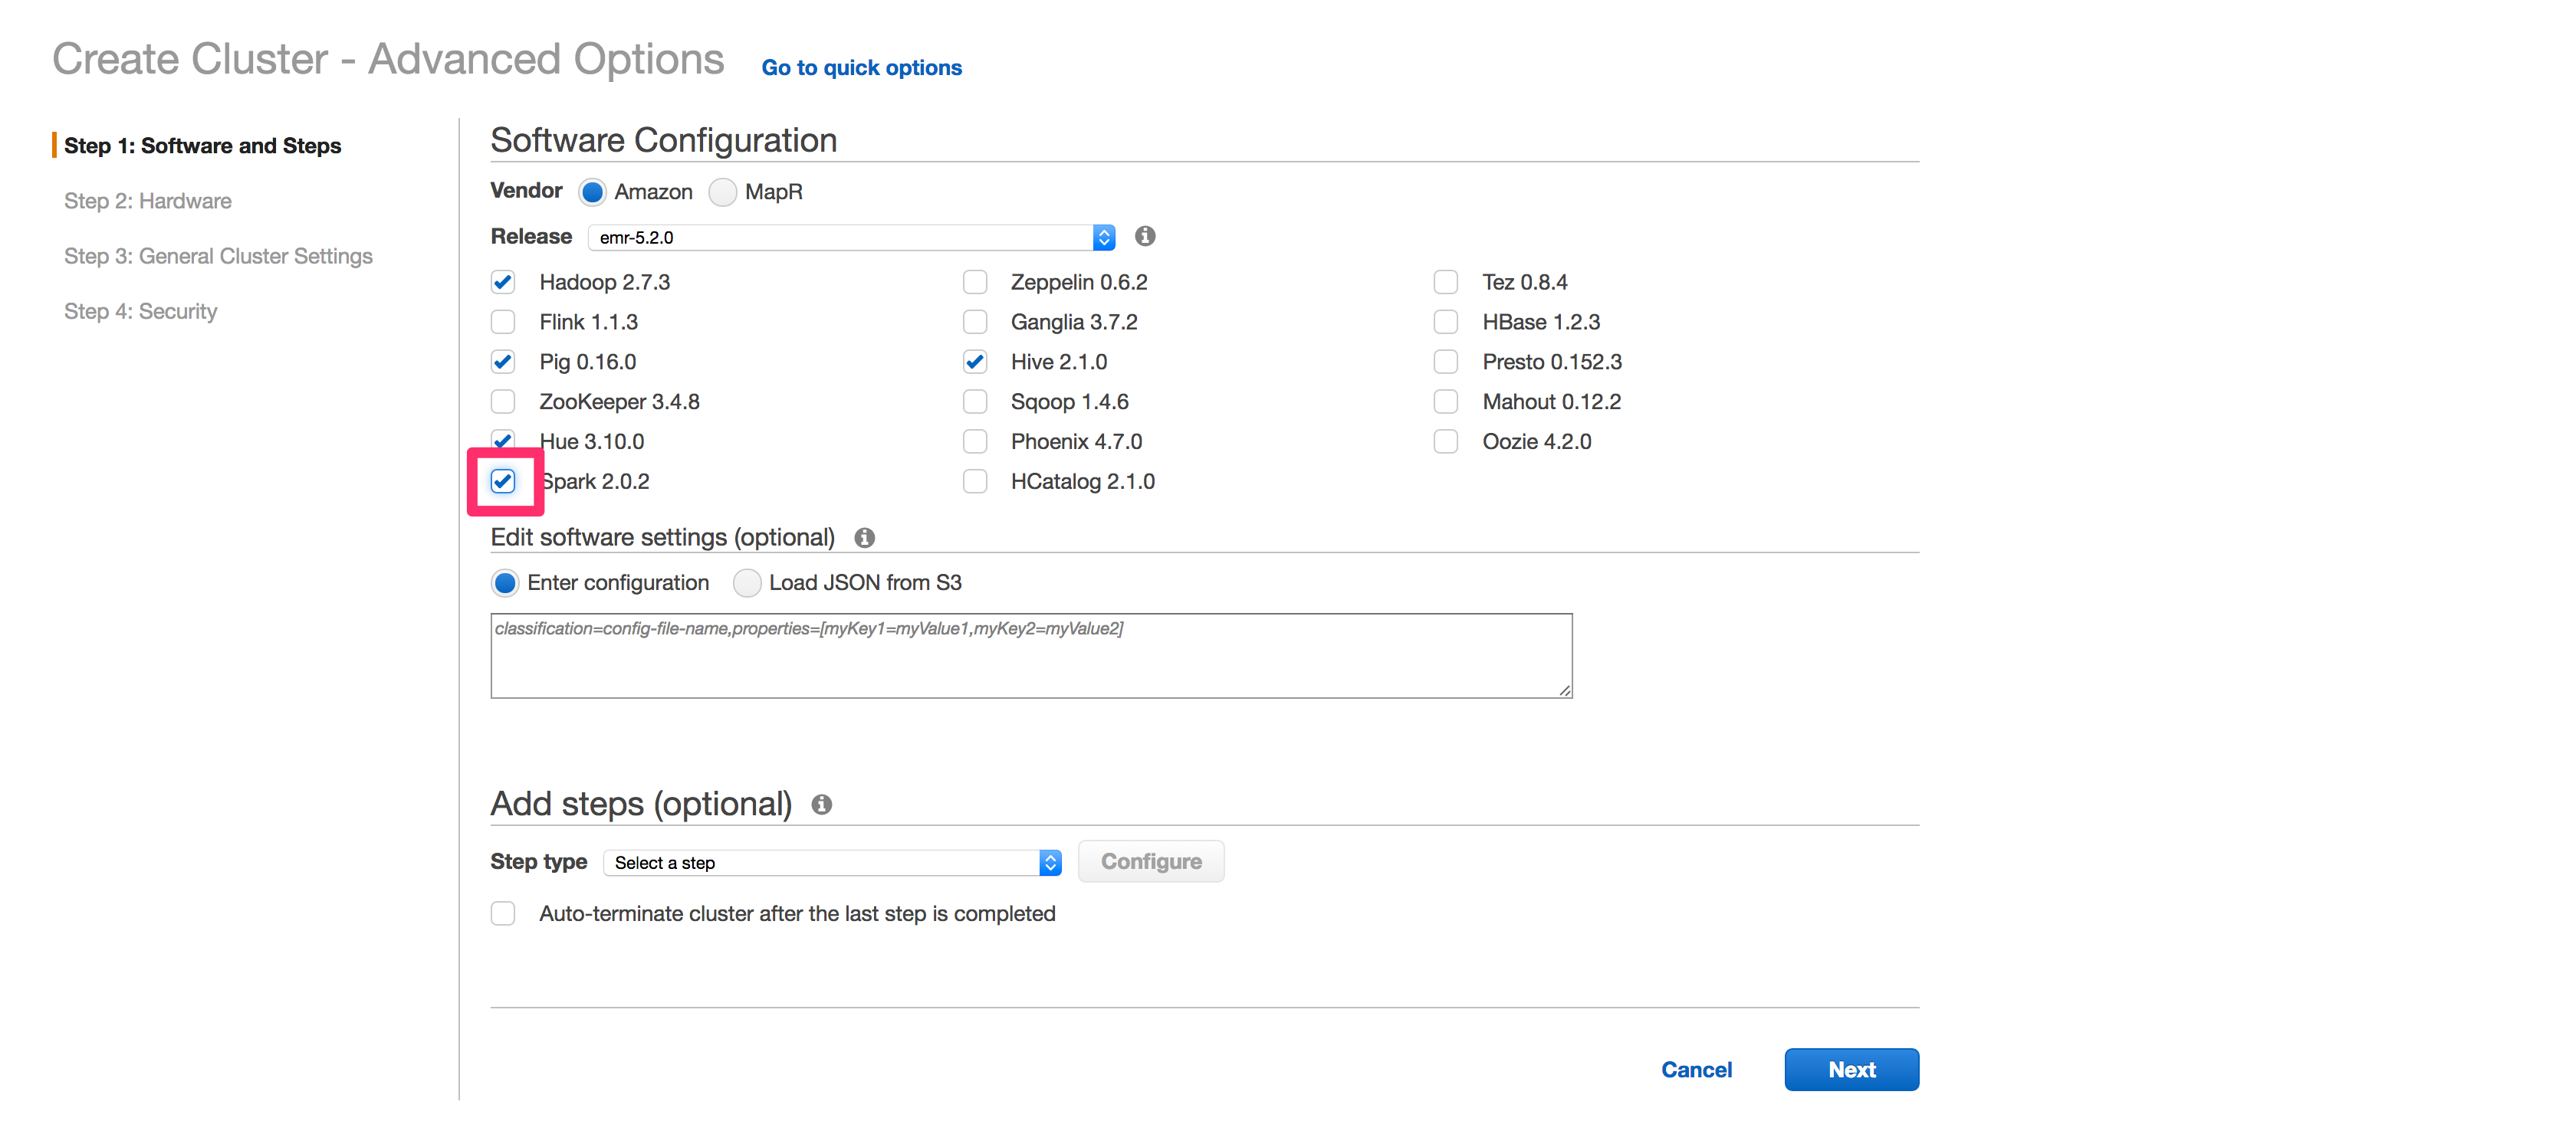Check Zeppelin 0.6.2

[x=975, y=282]
